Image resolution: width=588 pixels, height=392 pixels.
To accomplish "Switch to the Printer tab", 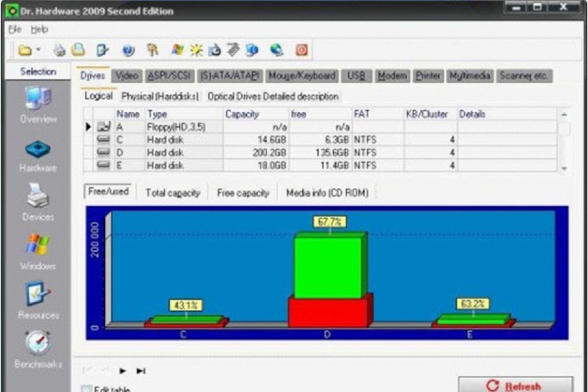I will (428, 76).
